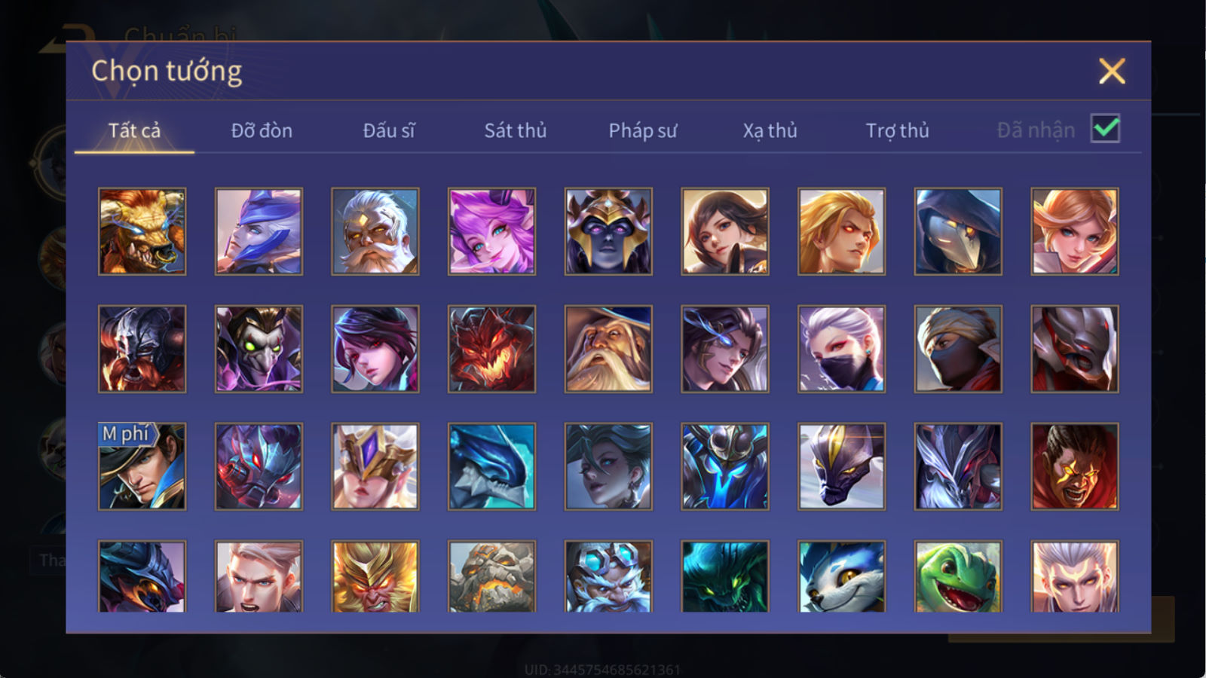Select the Tất cả tab
Viewport: 1206px width, 678px height.
tap(134, 130)
